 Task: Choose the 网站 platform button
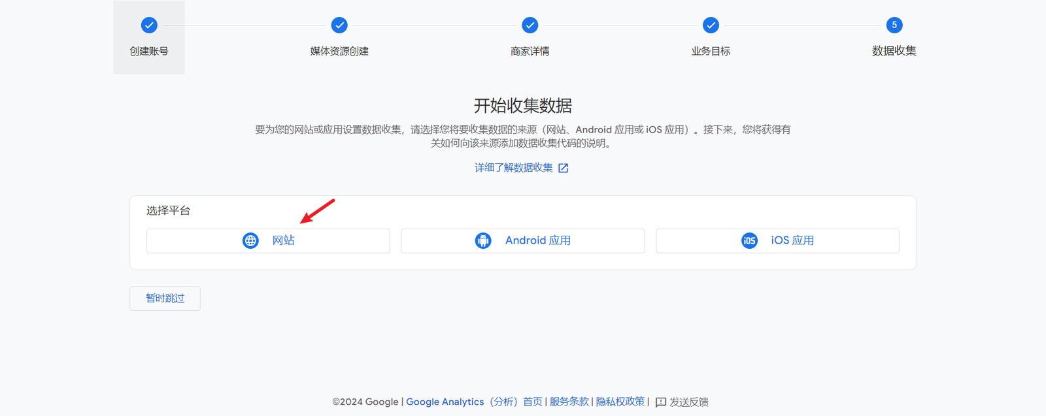click(268, 241)
